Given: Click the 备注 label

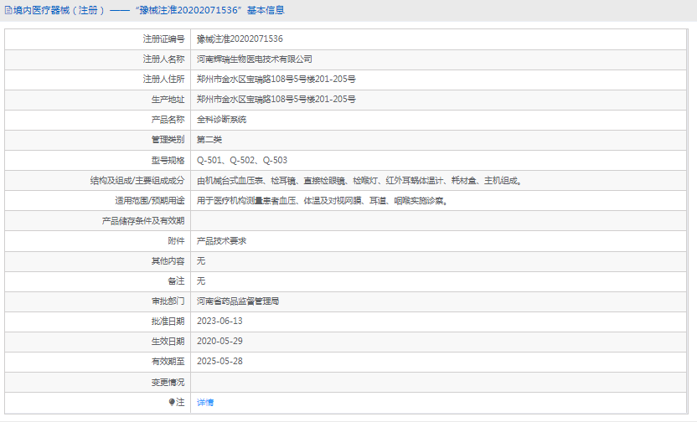Looking at the screenshot, I should [176, 280].
